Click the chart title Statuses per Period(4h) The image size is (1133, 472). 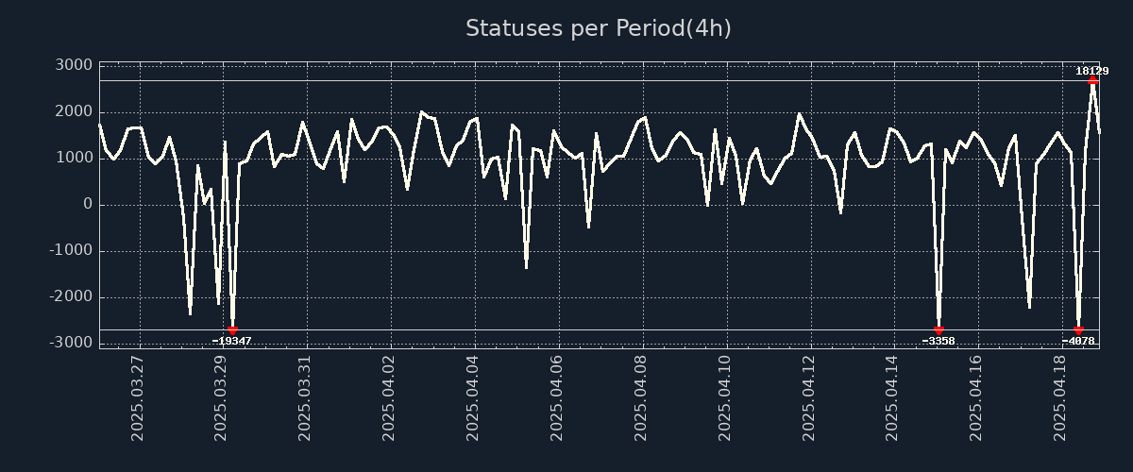tap(598, 28)
